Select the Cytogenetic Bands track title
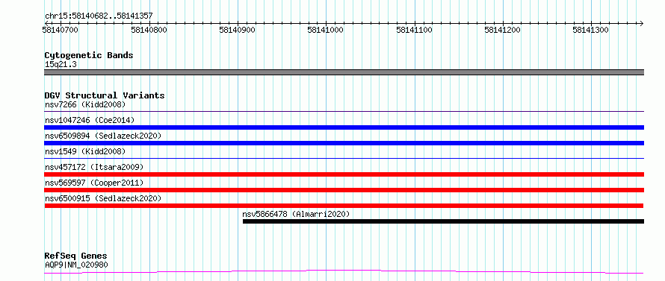The height and width of the screenshot is (281, 665). click(89, 55)
